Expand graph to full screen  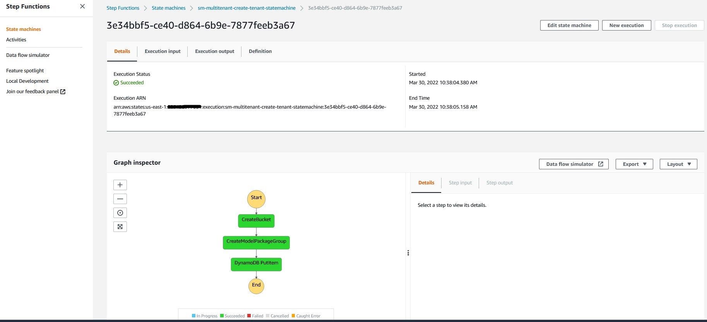coord(120,227)
